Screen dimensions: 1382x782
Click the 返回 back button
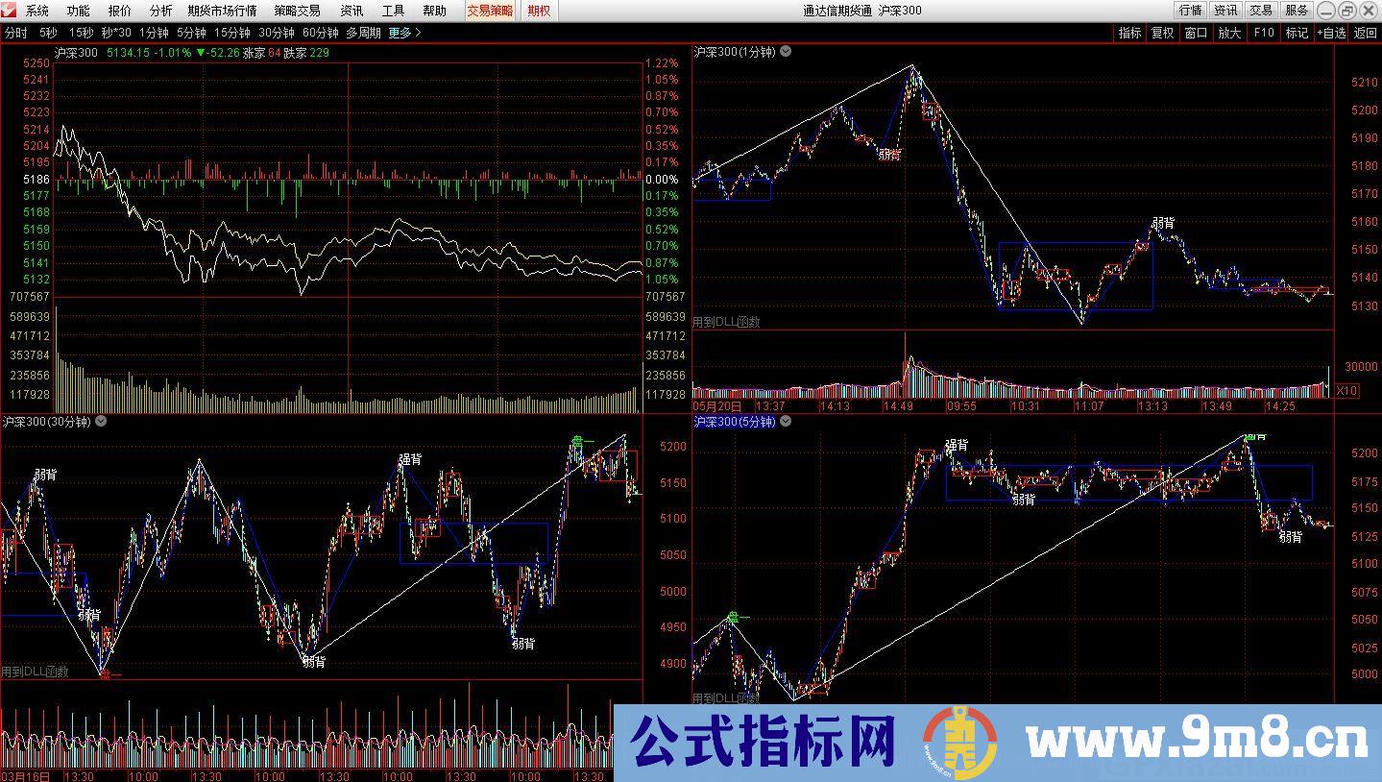pos(1365,33)
